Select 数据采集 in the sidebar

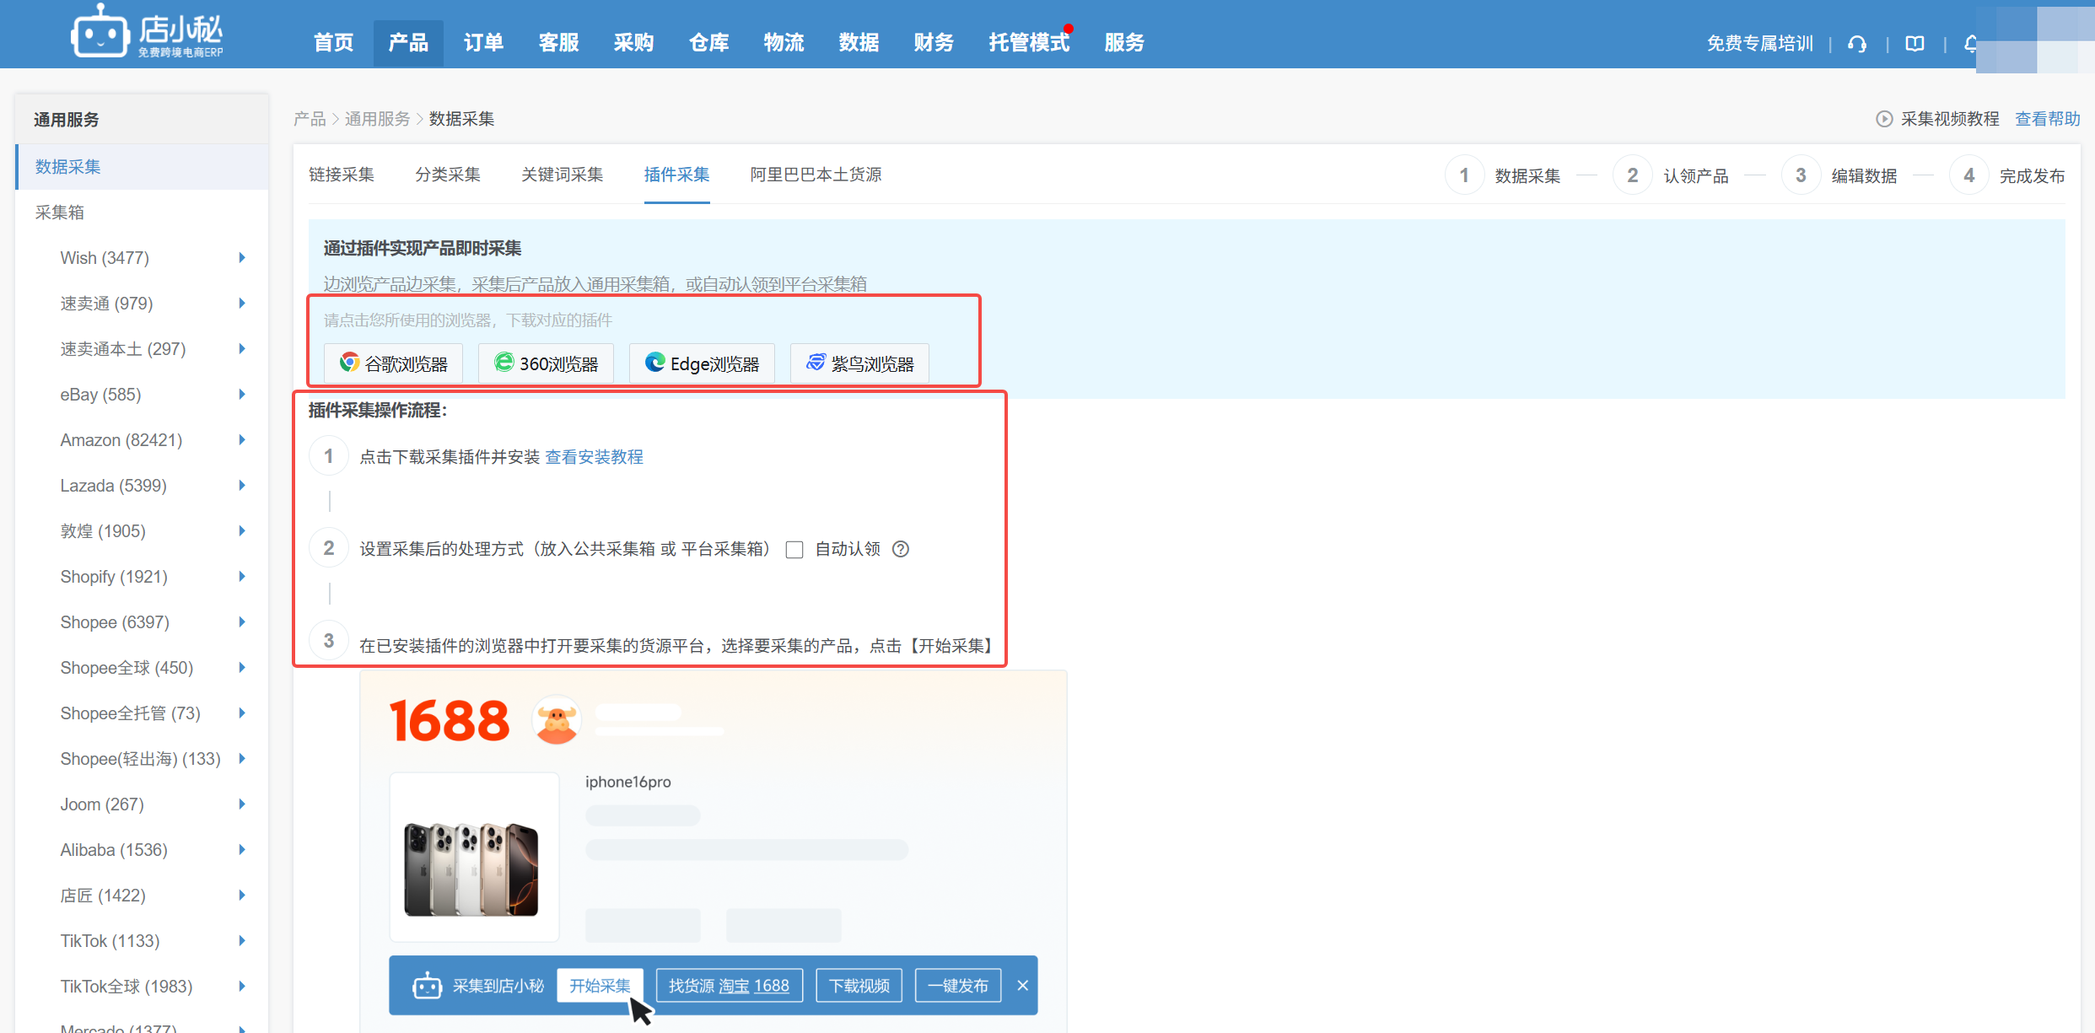142,167
